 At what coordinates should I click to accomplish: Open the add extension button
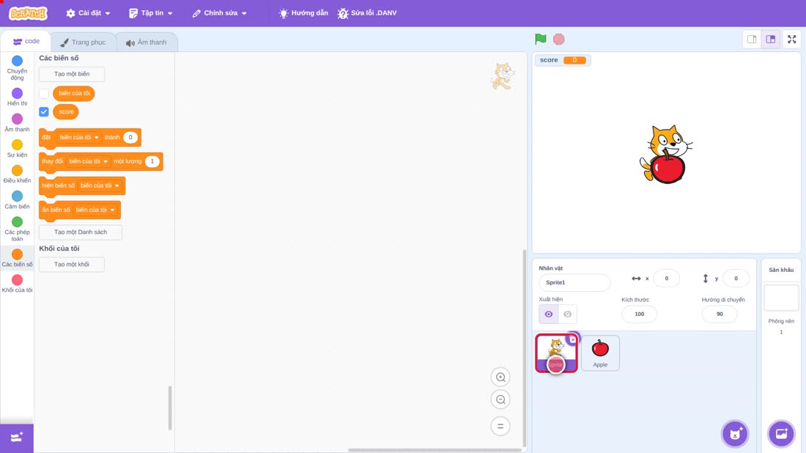[17, 438]
